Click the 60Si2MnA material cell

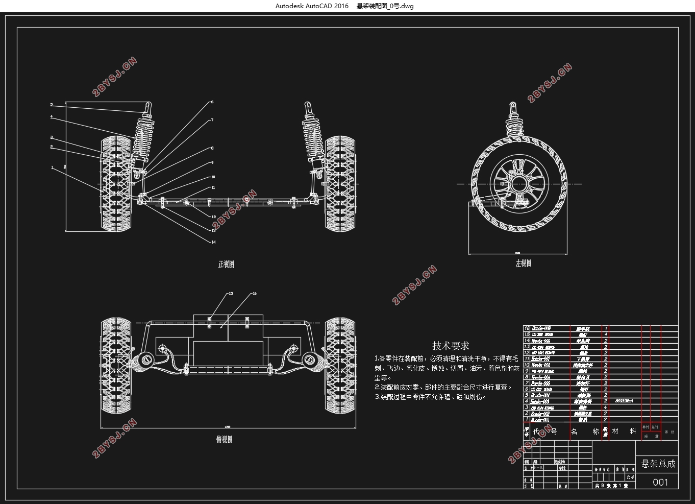[x=624, y=401]
